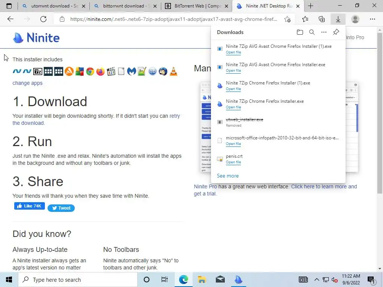Screen dimensions: 383x287
Task: Click the Facebook Like 74K button
Action: [x=29, y=206]
